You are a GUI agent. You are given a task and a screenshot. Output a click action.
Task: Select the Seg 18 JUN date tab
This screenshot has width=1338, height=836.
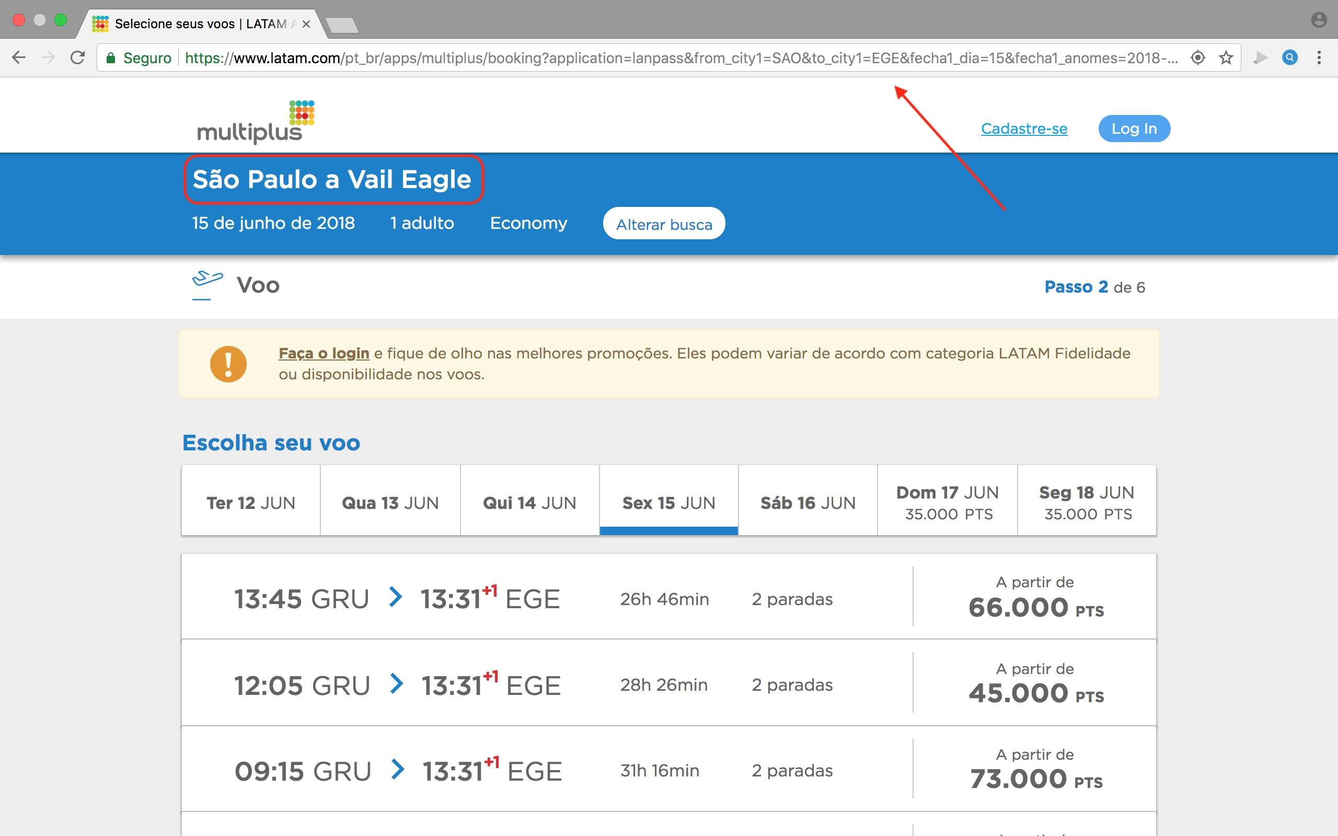(x=1087, y=501)
